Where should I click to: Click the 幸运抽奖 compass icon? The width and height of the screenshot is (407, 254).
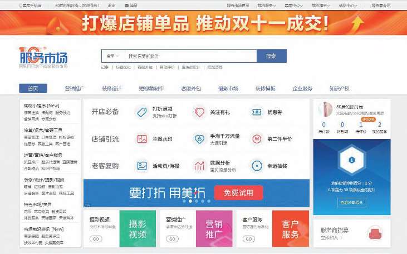[x=257, y=166]
